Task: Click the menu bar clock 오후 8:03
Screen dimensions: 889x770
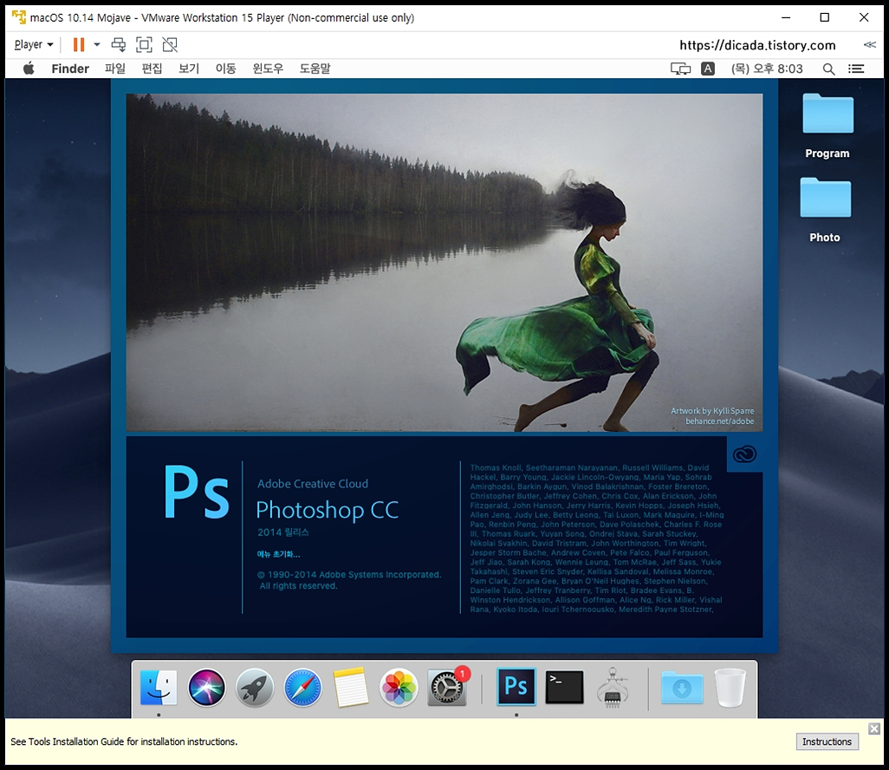Action: 767,69
